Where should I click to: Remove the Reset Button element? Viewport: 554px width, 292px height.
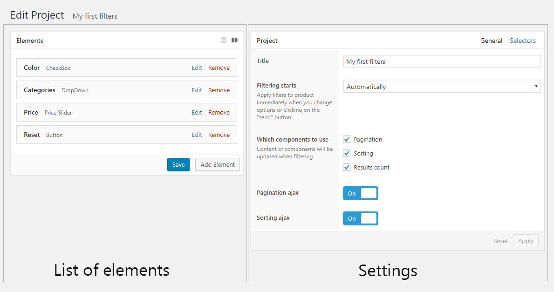click(219, 135)
